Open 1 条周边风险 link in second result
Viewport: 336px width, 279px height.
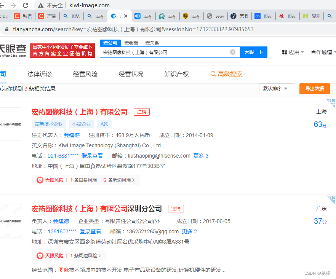[85, 256]
